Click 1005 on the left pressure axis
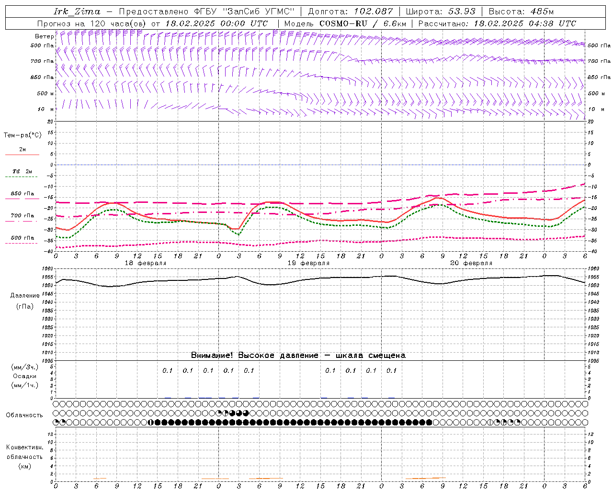 [x=46, y=360]
